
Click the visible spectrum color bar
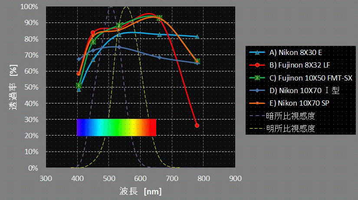pos(116,127)
